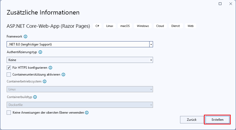This screenshot has height=130, width=236.
Task: Open the Containerbetriebssystem dropdown showing Linux
Action: coord(80,89)
